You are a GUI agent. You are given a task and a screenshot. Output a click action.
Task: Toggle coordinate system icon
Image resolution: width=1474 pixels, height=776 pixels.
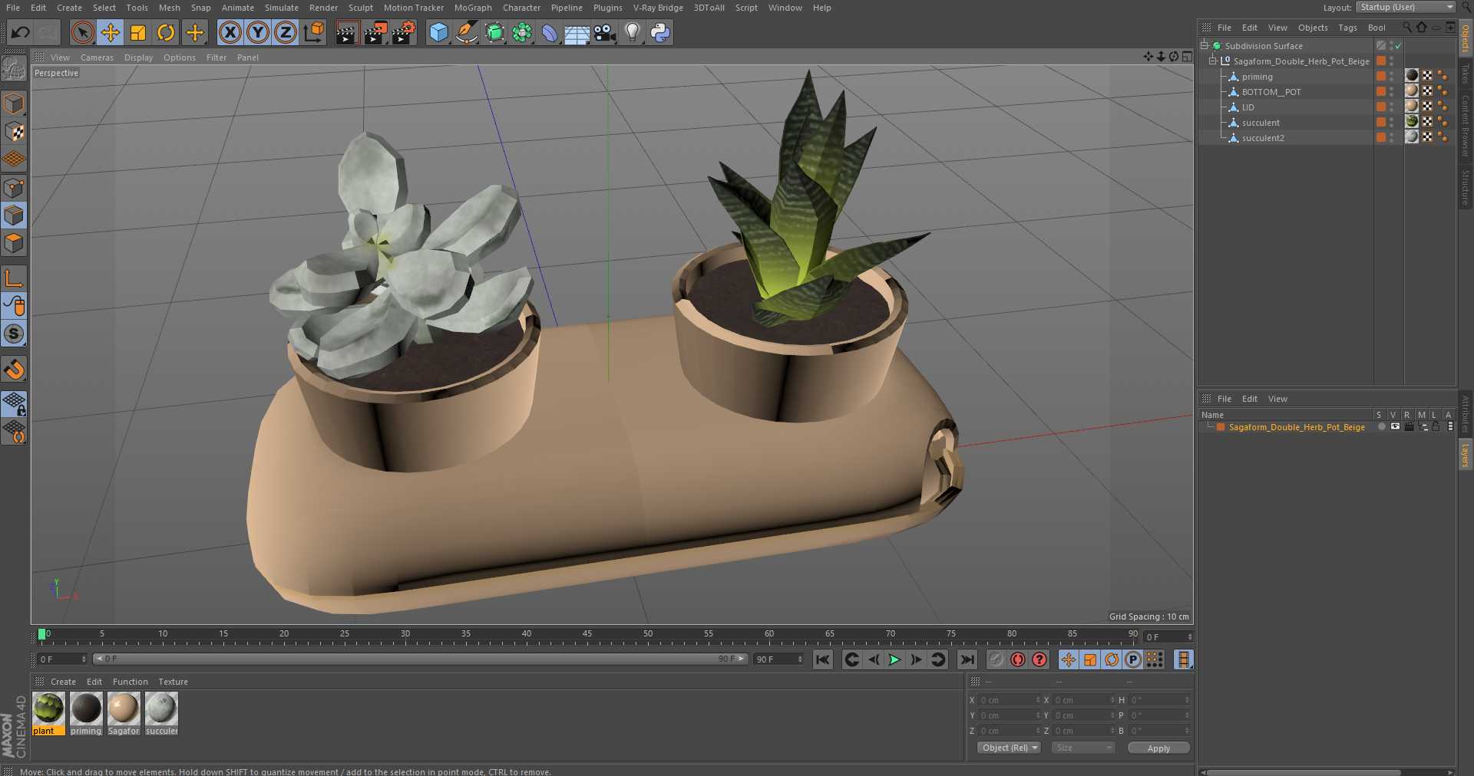(314, 32)
